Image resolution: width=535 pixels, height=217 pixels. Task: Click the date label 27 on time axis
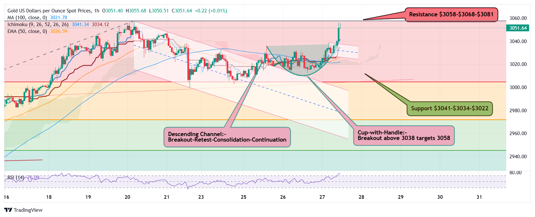322,197
